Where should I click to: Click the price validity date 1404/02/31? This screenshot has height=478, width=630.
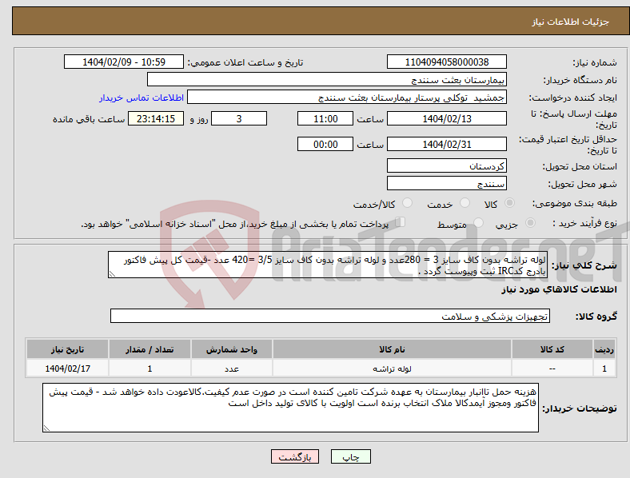447,144
